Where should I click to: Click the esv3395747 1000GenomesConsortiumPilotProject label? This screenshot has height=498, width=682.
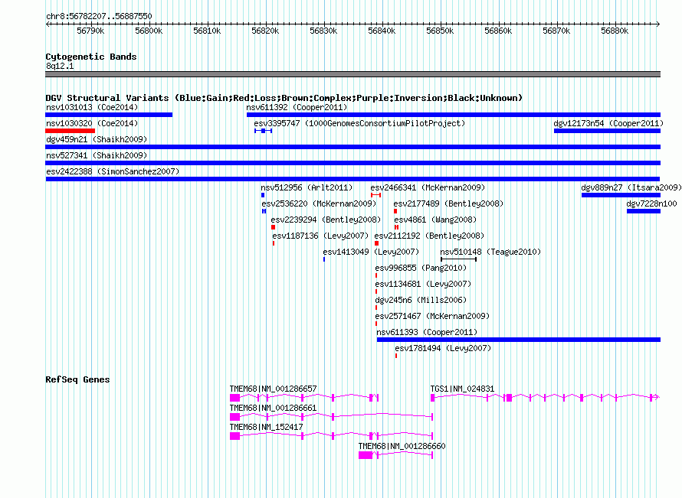click(x=359, y=123)
